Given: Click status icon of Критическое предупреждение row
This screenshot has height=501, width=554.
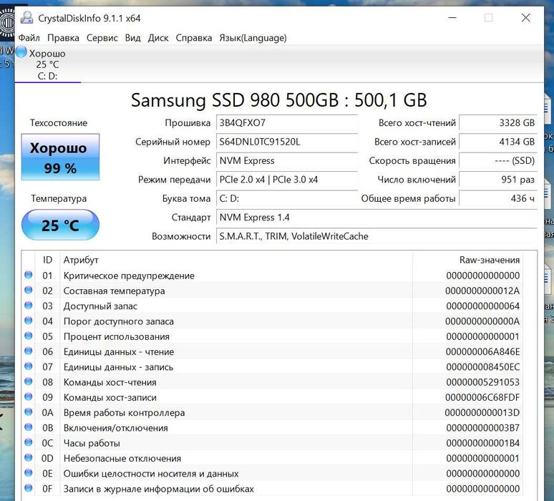Looking at the screenshot, I should point(29,275).
